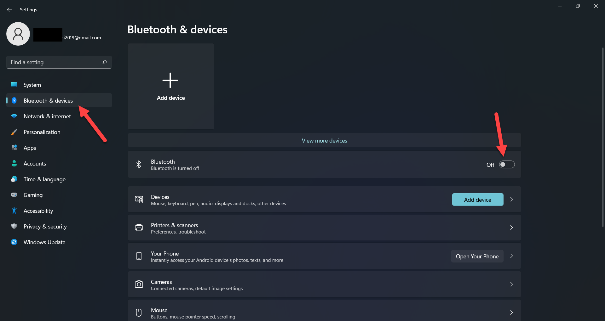Expand Printers & scanners chevron
The image size is (605, 321).
[x=511, y=228]
